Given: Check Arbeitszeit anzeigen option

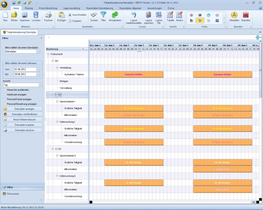Looking at the screenshot, I should 5,94.
